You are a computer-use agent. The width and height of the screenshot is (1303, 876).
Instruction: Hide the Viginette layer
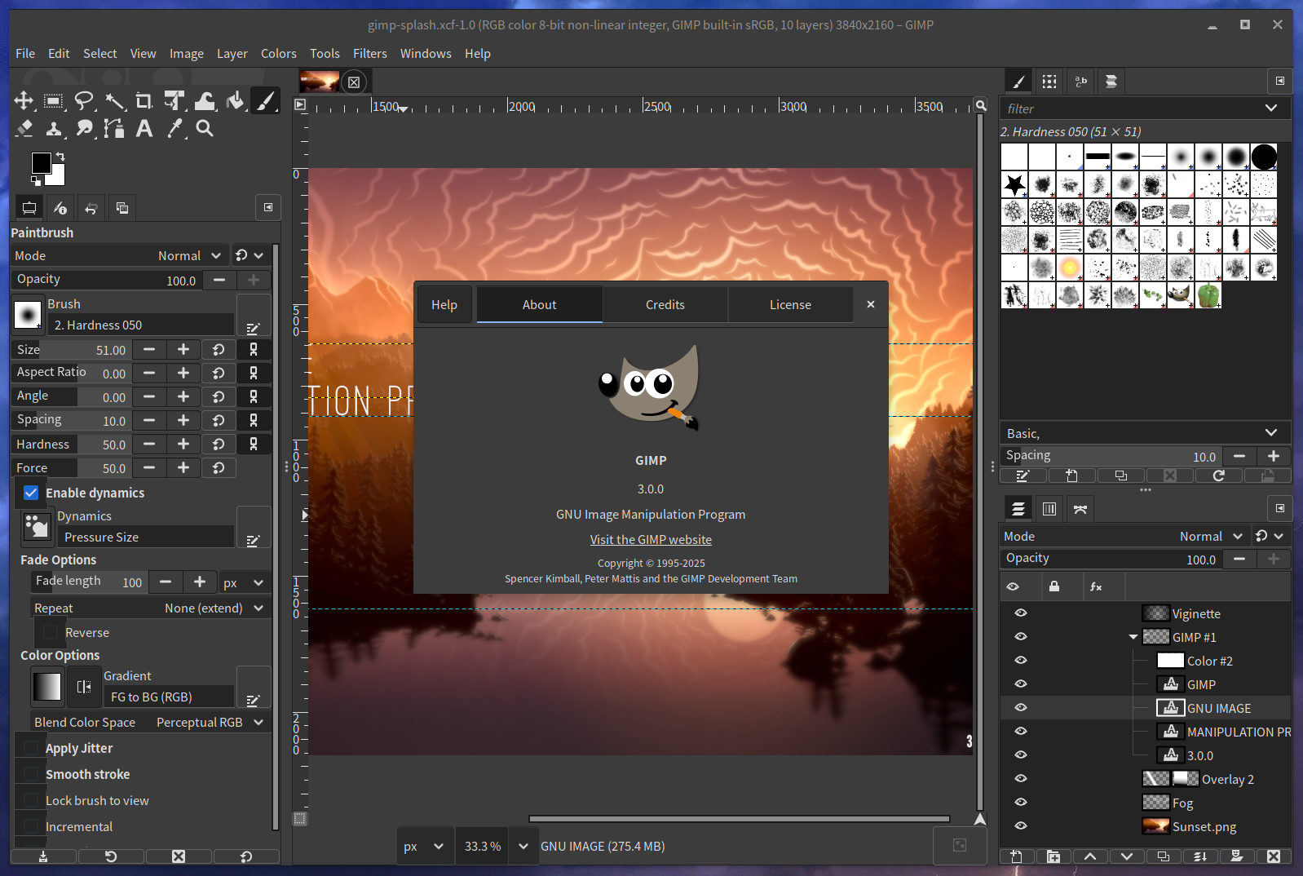click(1021, 613)
